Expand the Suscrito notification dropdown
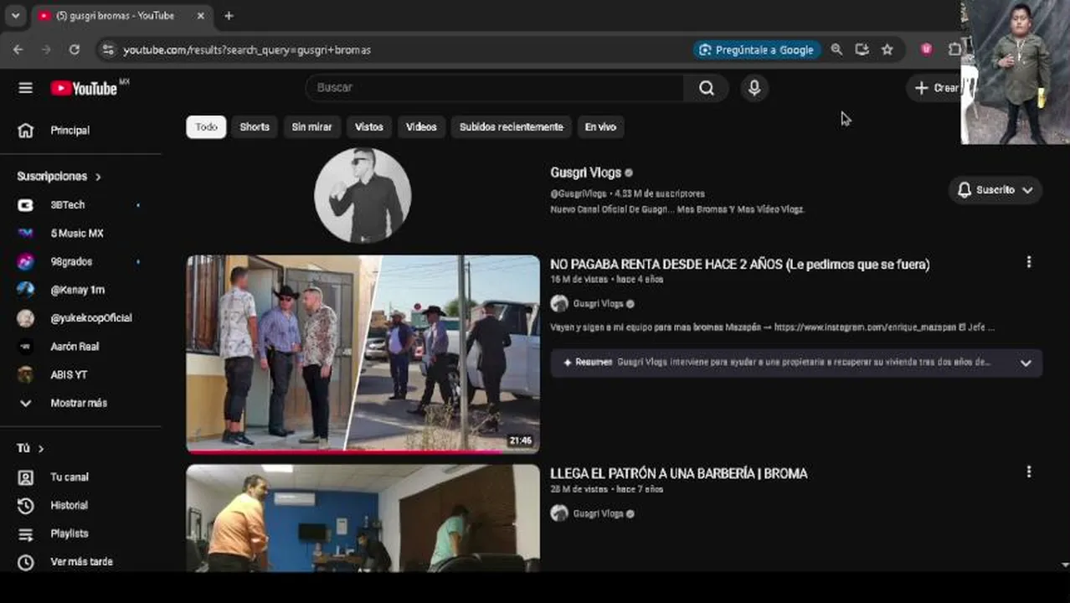This screenshot has width=1070, height=603. (995, 190)
